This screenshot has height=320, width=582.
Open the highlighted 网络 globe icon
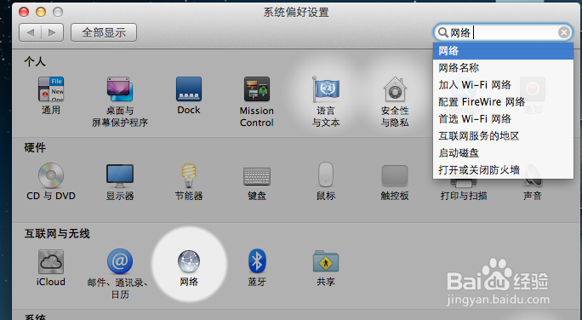pyautogui.click(x=189, y=261)
